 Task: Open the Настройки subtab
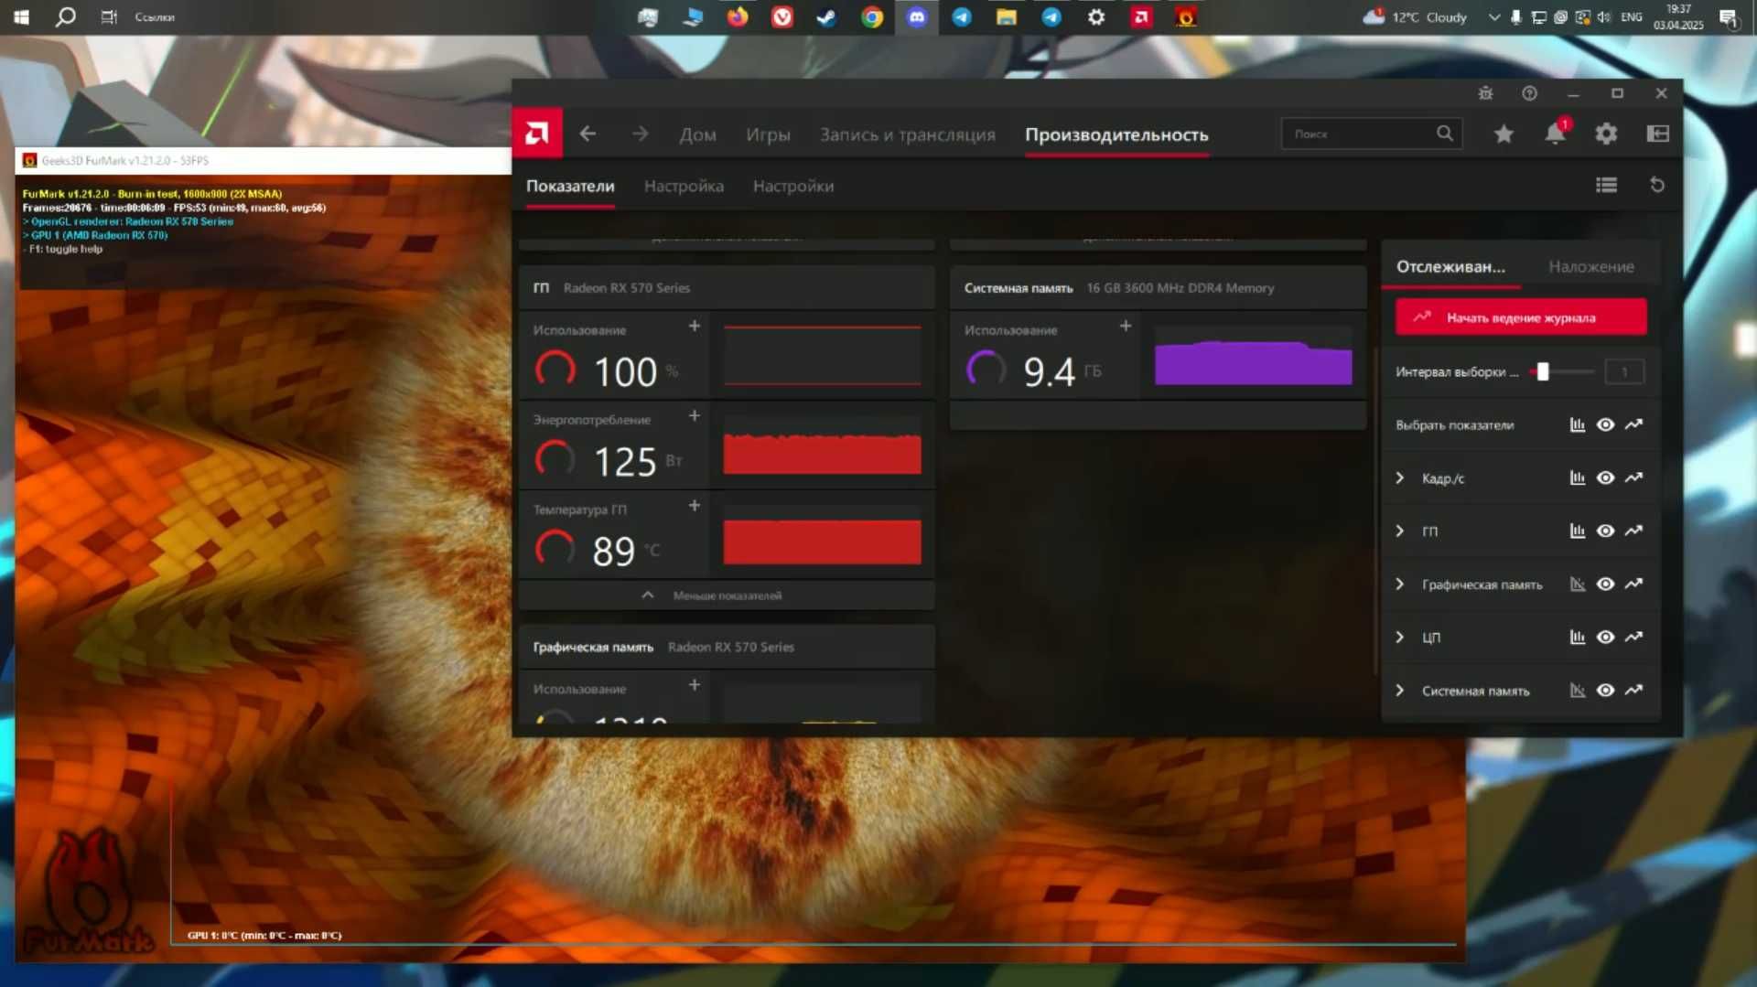[792, 186]
